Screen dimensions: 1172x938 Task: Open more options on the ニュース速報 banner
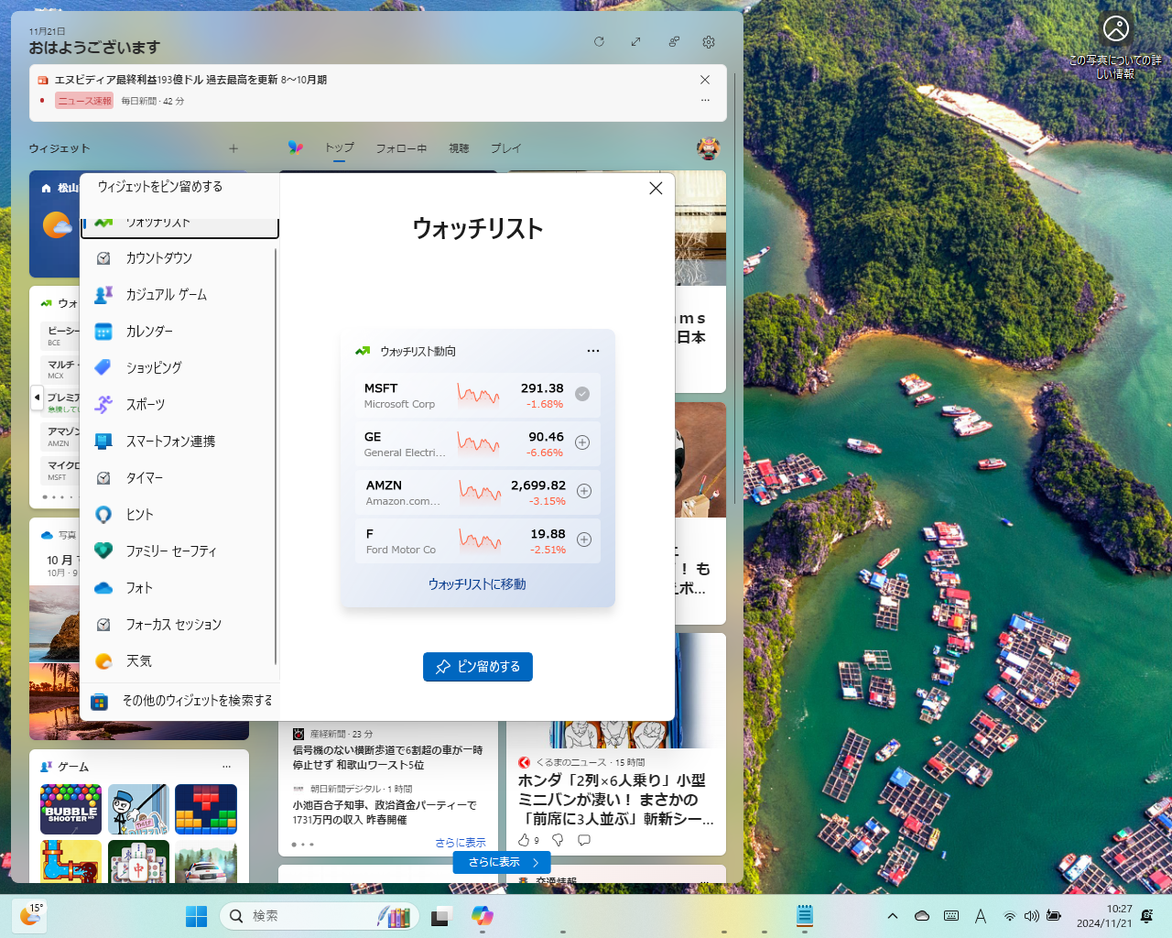705,100
